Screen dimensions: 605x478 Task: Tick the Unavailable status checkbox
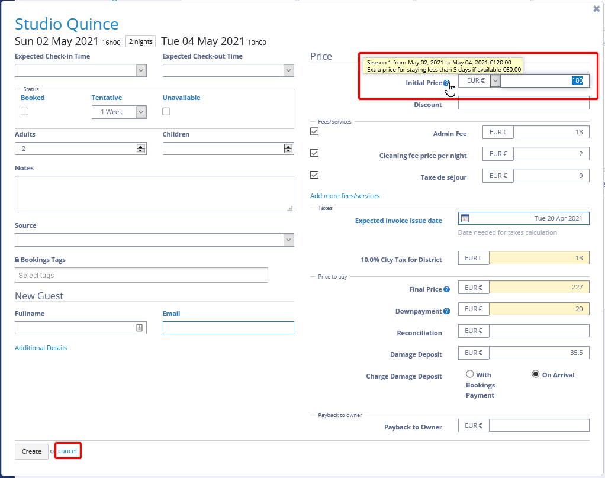point(166,111)
